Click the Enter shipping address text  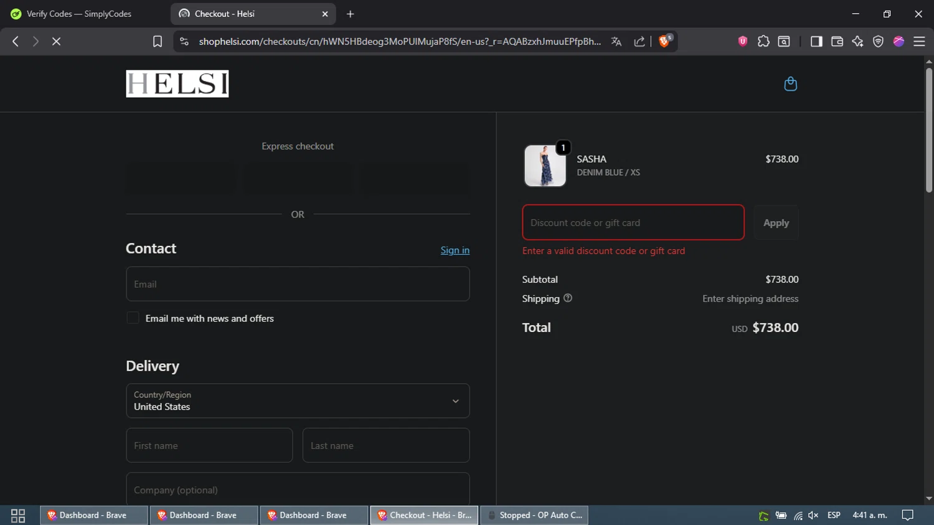[x=750, y=299]
